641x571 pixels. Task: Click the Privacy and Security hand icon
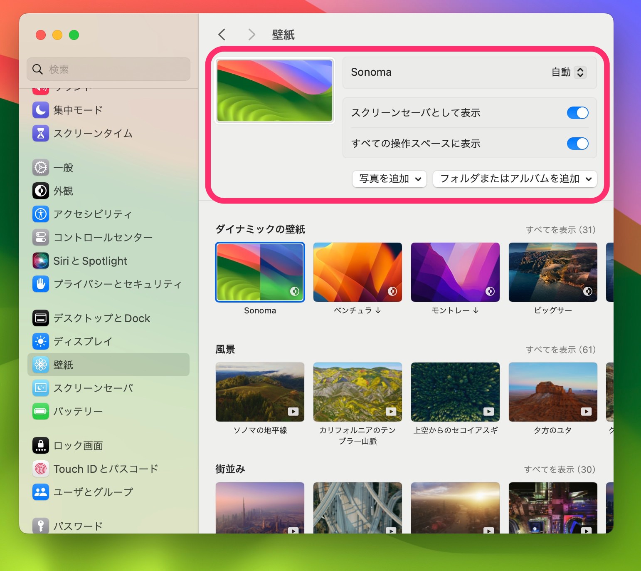41,284
